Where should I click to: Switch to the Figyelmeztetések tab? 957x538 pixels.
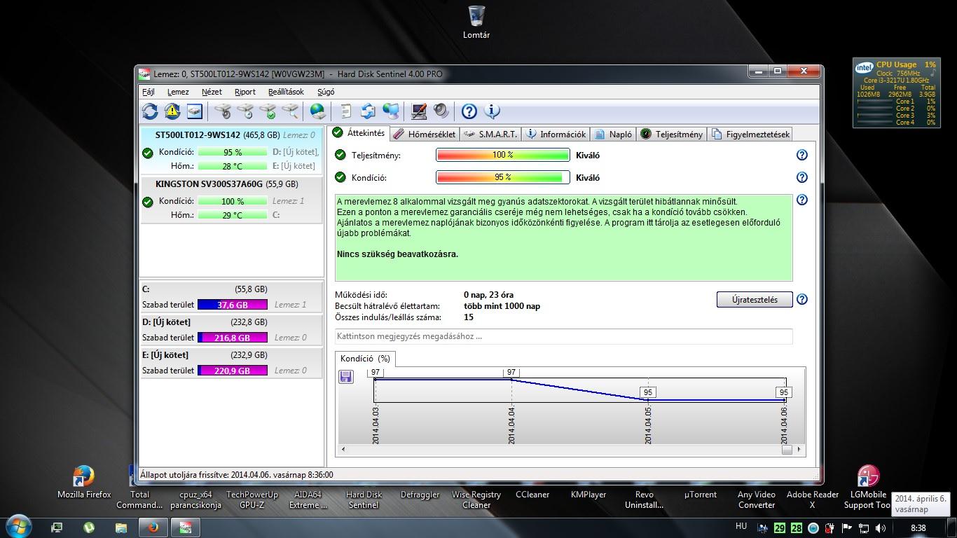[x=750, y=134]
